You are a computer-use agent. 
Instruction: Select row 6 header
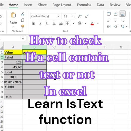pos(2,77)
